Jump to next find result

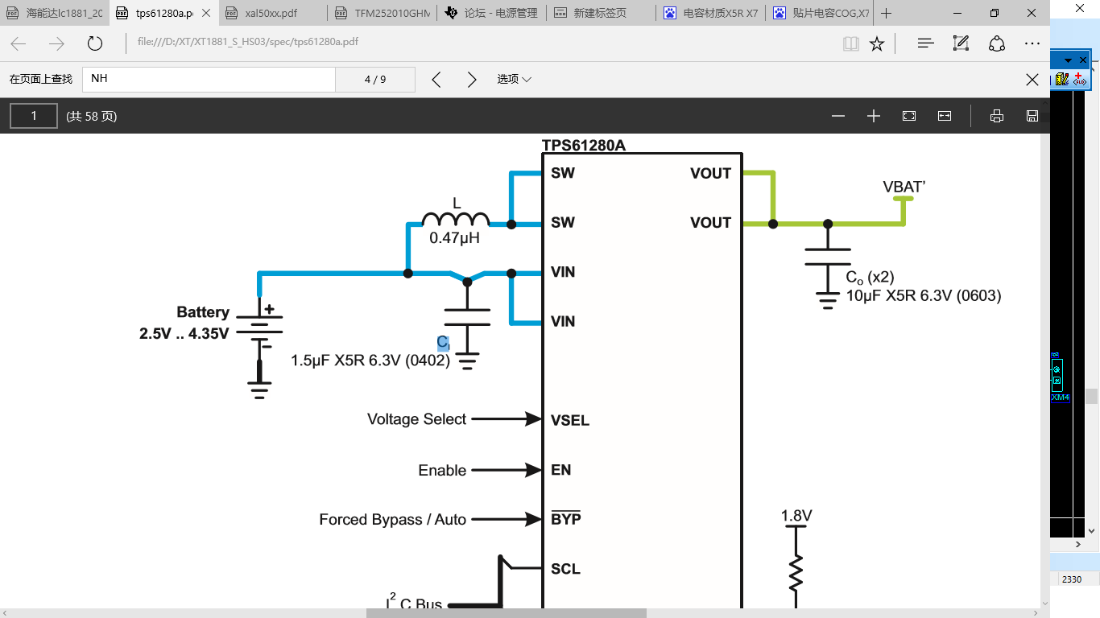pos(472,79)
